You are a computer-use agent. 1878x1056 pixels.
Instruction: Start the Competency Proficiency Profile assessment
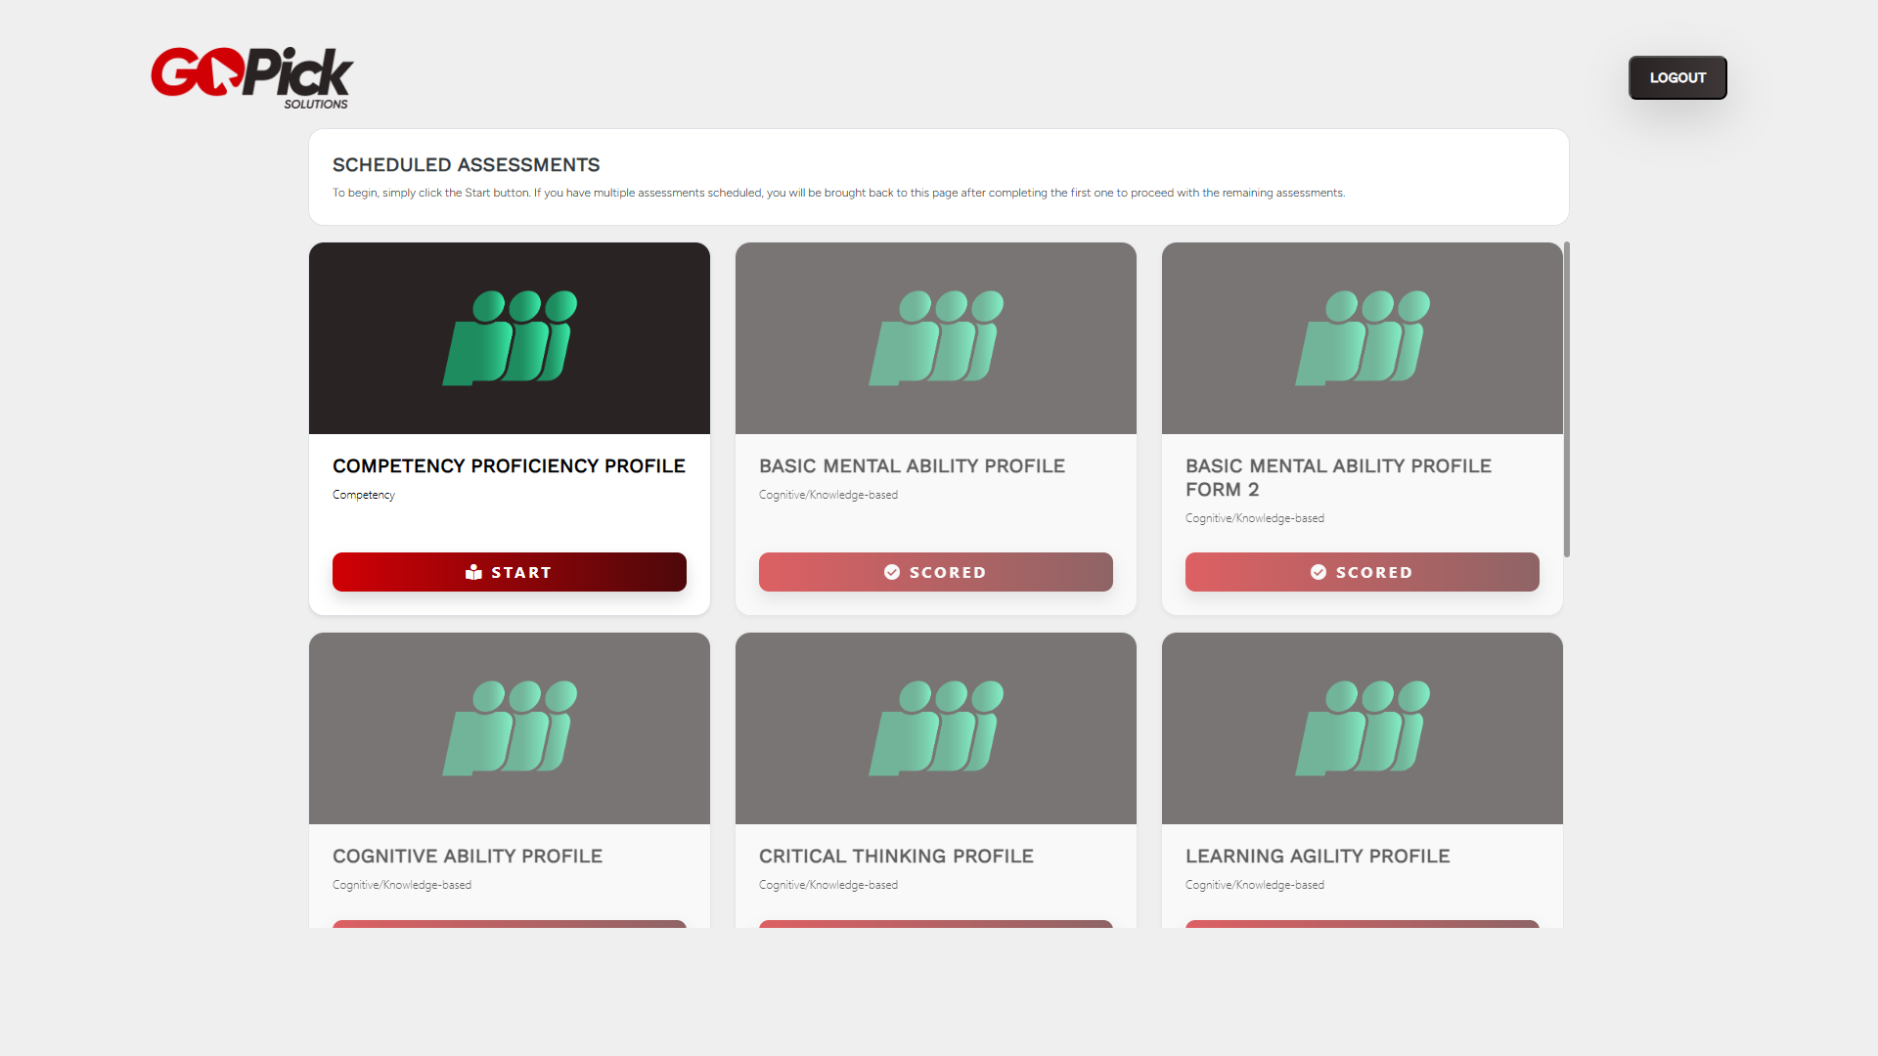tap(509, 572)
